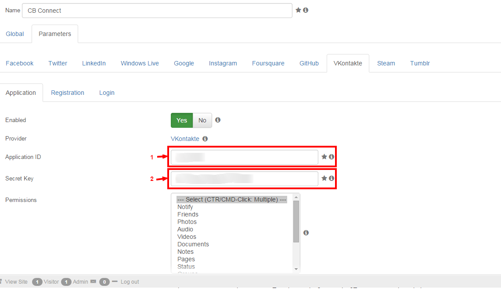The image size is (501, 292).
Task: Select the Parameters tab
Action: pos(55,34)
